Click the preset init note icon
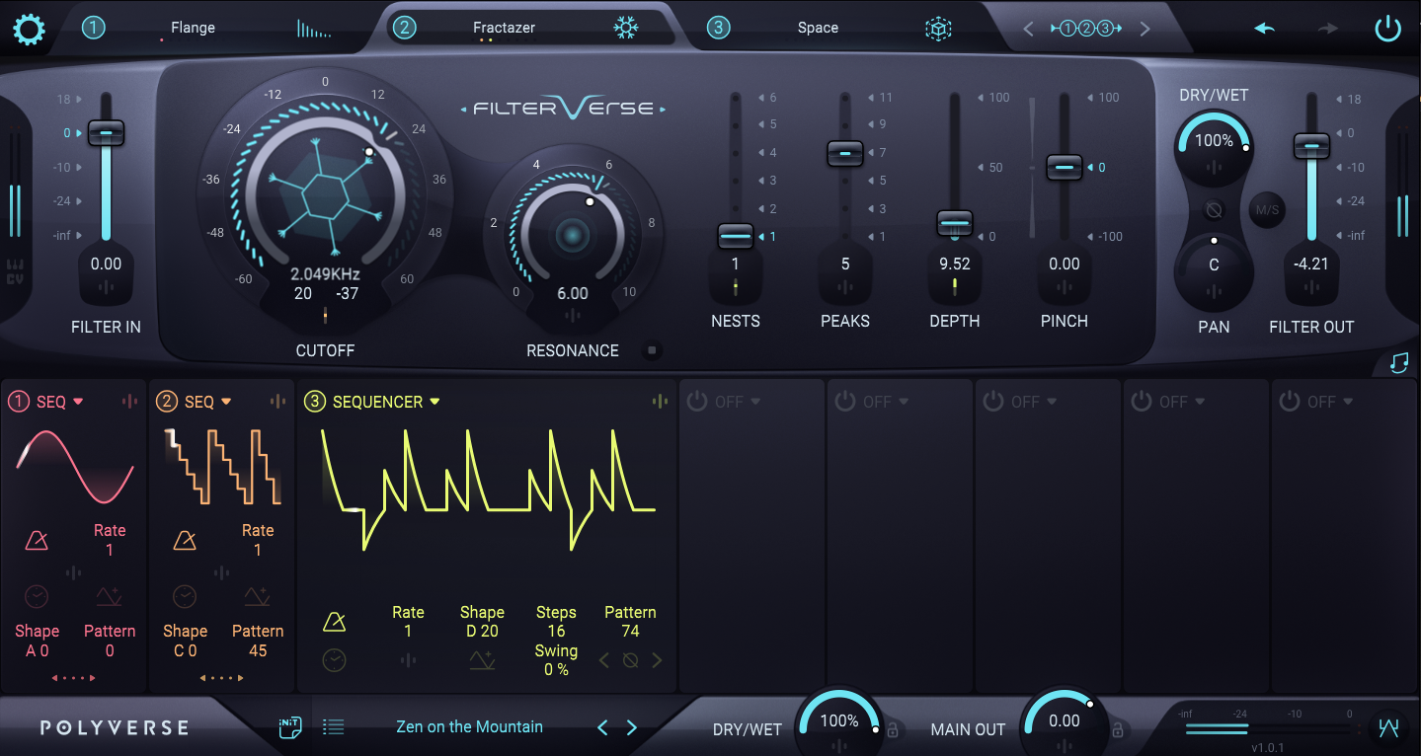 click(x=288, y=727)
